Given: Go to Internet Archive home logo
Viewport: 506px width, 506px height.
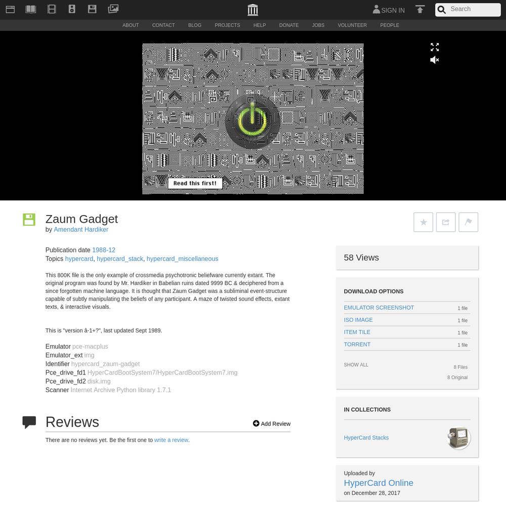Looking at the screenshot, I should (x=252, y=10).
